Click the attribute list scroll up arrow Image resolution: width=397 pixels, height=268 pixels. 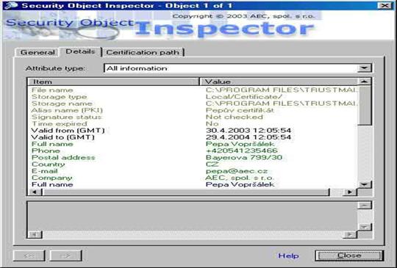[x=364, y=82]
